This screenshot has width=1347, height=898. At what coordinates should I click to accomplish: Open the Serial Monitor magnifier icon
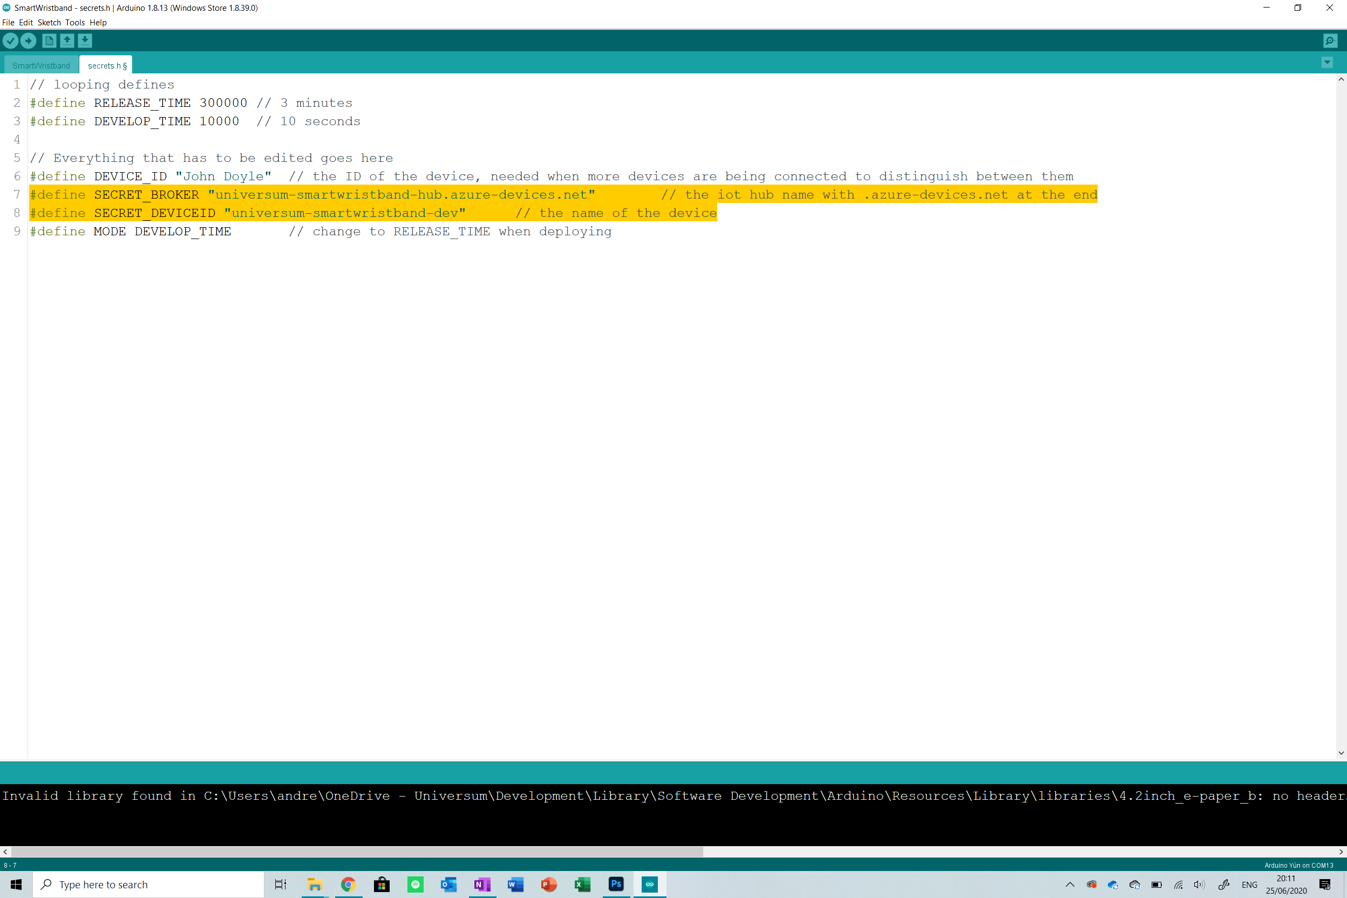tap(1330, 40)
